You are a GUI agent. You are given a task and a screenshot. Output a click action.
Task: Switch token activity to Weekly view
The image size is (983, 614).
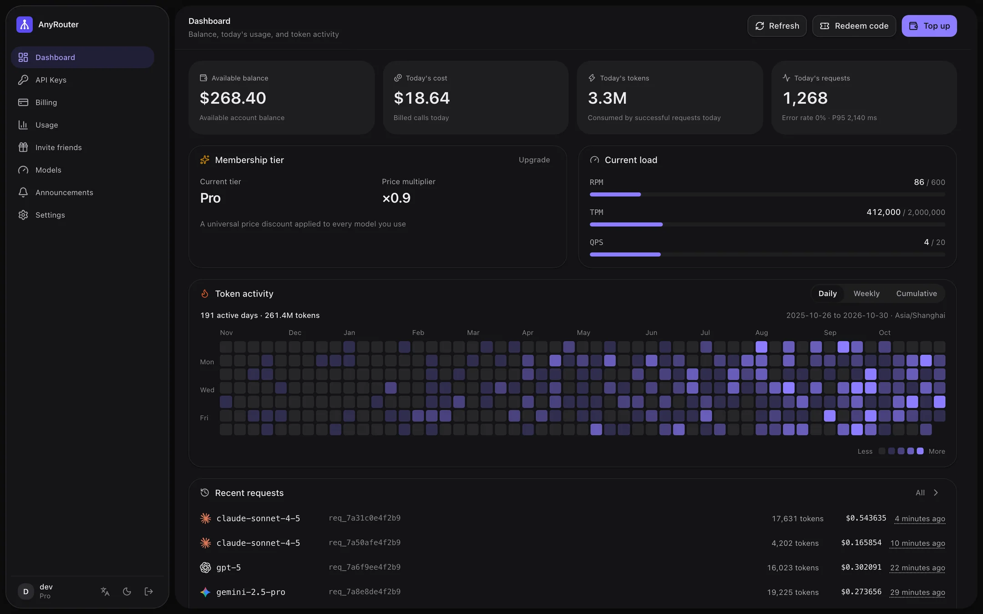coord(866,294)
